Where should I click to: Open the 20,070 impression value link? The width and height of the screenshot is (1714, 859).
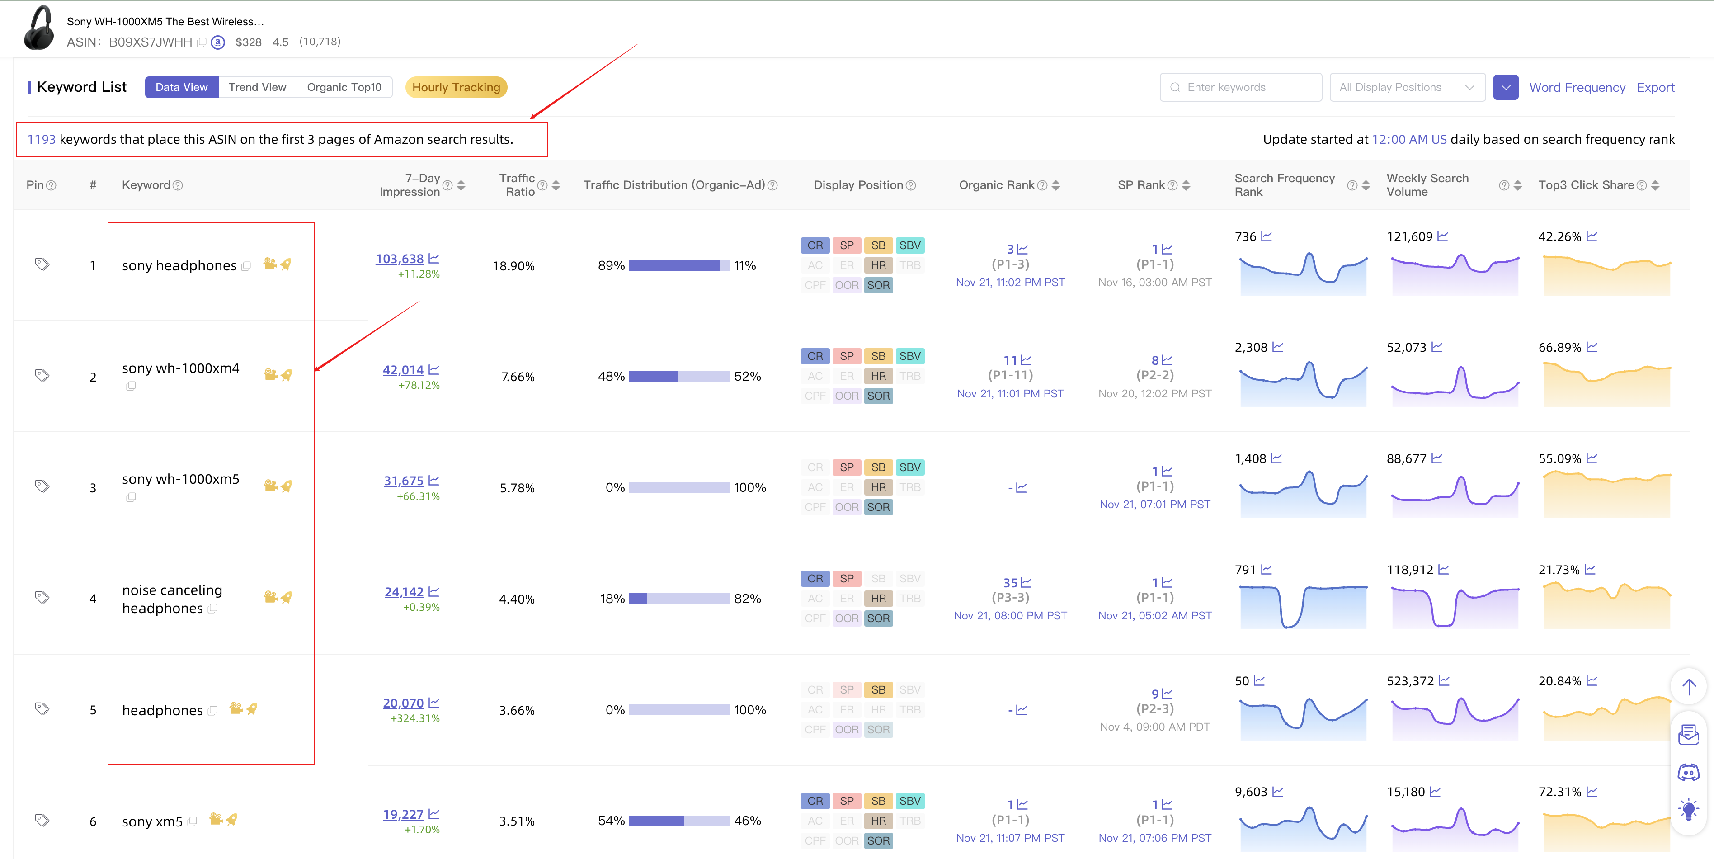point(403,703)
